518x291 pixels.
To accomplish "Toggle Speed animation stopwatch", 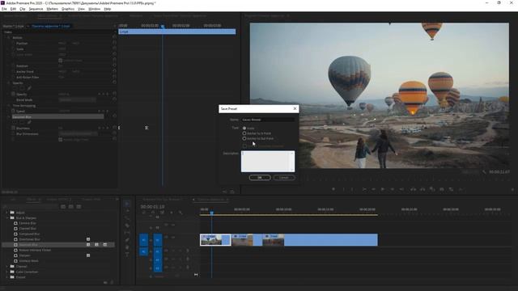I will click(x=13, y=112).
